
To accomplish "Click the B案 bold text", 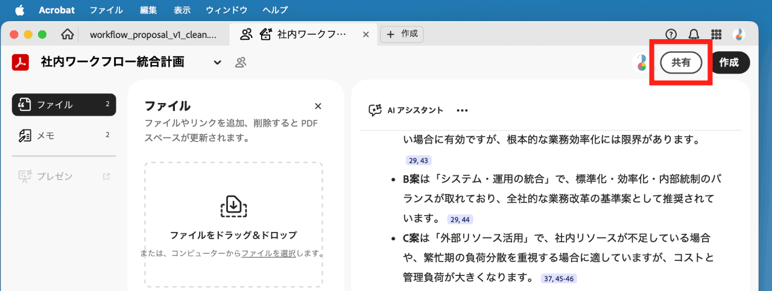I will click(412, 179).
